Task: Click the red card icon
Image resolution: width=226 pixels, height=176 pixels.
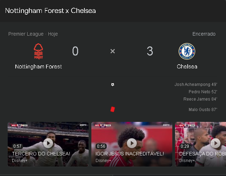Action: pyautogui.click(x=112, y=109)
